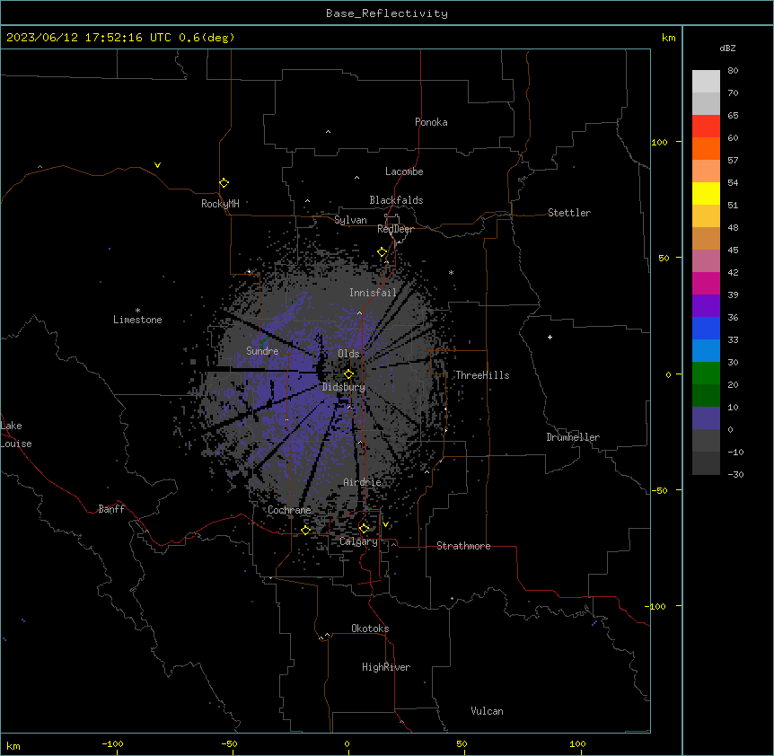
Task: Click the yellow V marker east of Calgary
Action: click(x=385, y=524)
